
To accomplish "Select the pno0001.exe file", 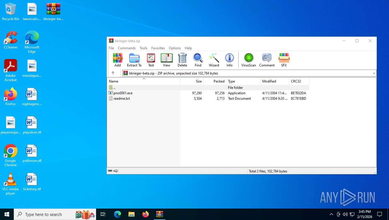I will coord(208,93).
